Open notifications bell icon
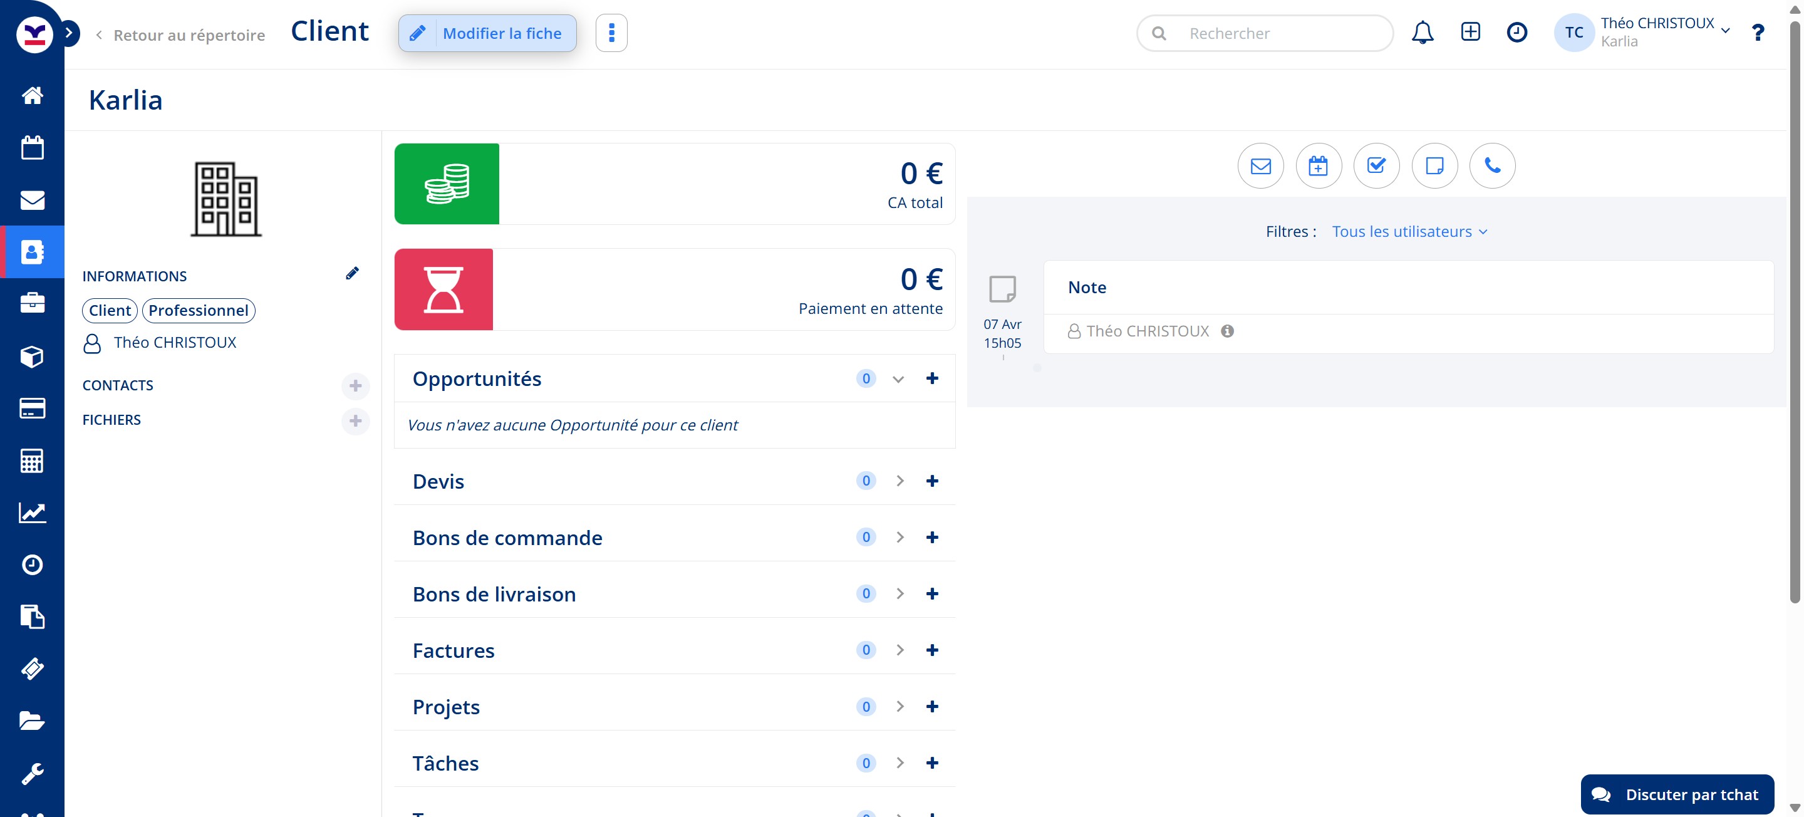 pos(1423,33)
